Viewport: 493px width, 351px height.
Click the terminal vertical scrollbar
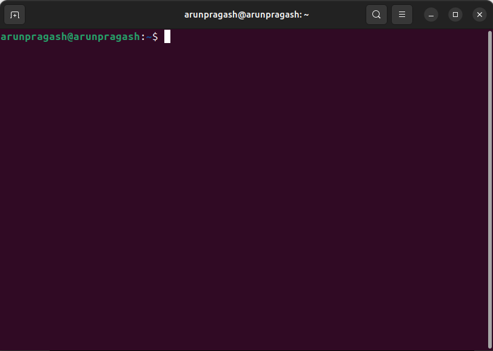tap(490, 190)
